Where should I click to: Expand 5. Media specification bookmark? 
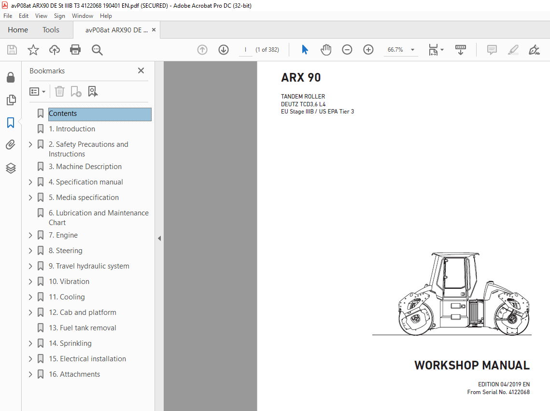(30, 198)
